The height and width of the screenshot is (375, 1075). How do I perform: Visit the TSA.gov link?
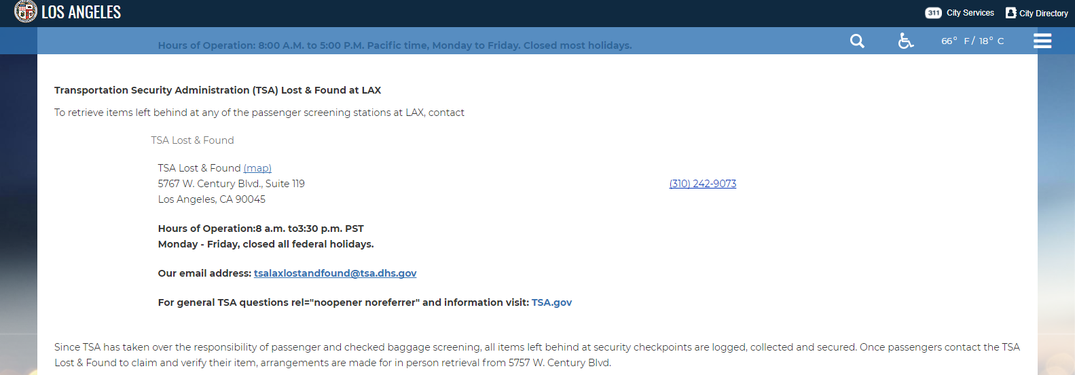551,302
